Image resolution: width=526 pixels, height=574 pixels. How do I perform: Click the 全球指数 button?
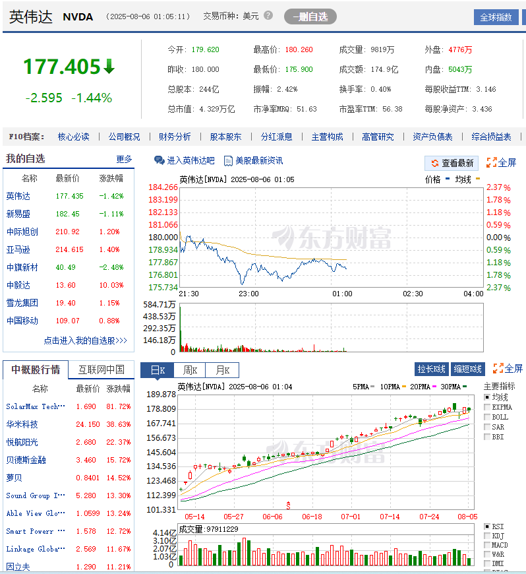496,17
